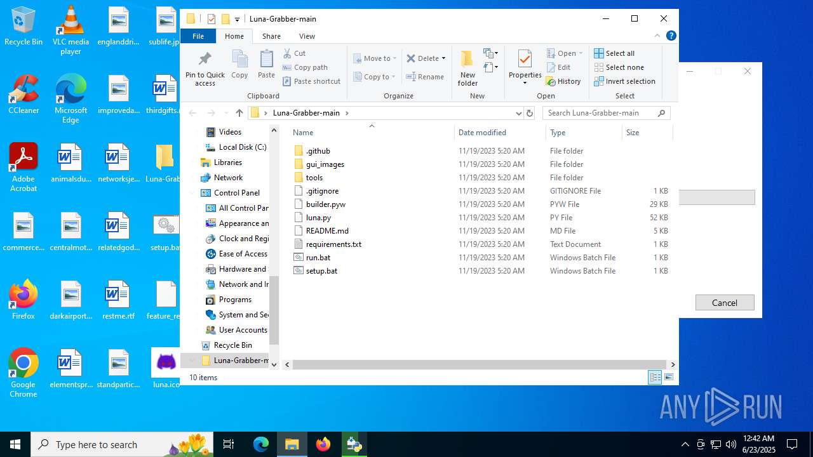Expand the Delete options arrow
The image size is (813, 457).
[443, 58]
